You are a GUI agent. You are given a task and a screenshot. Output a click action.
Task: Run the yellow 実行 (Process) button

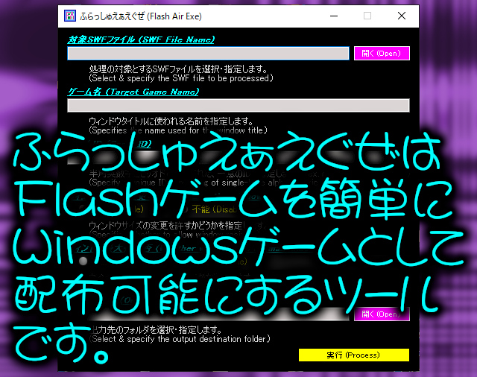[x=354, y=355]
